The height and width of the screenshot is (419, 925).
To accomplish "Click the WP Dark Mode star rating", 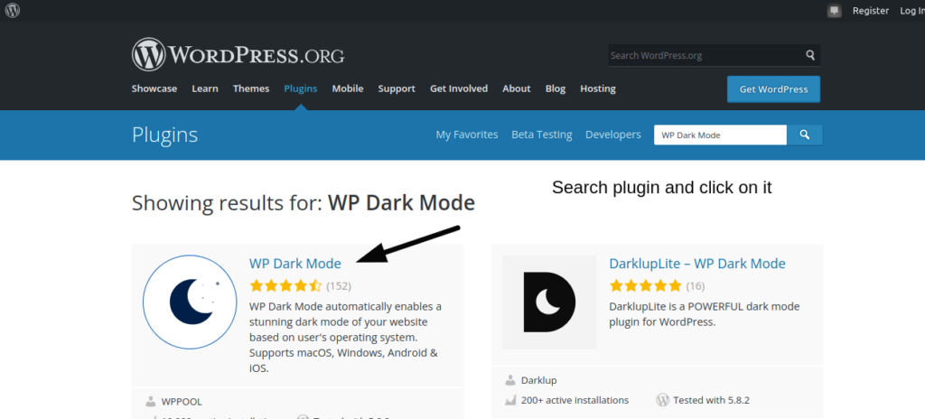I will pos(286,286).
